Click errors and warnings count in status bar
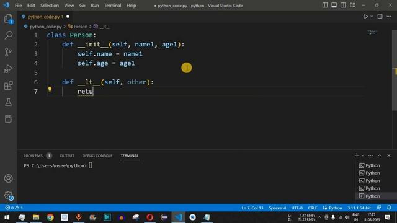This screenshot has width=397, height=223. pyautogui.click(x=14, y=208)
